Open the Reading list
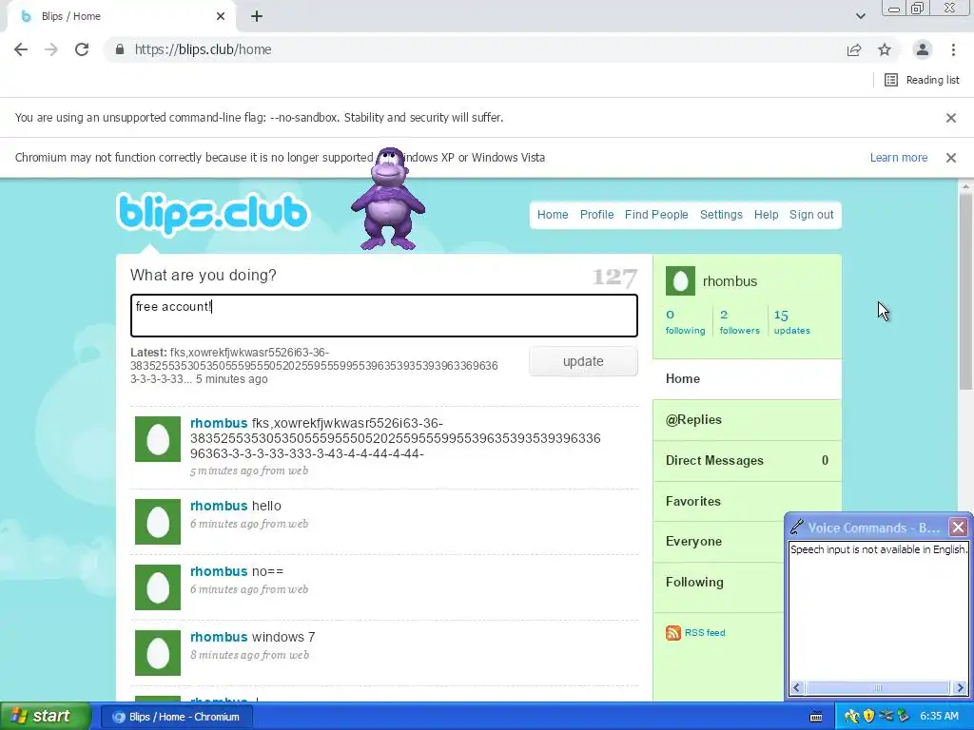The height and width of the screenshot is (730, 974). click(x=922, y=80)
